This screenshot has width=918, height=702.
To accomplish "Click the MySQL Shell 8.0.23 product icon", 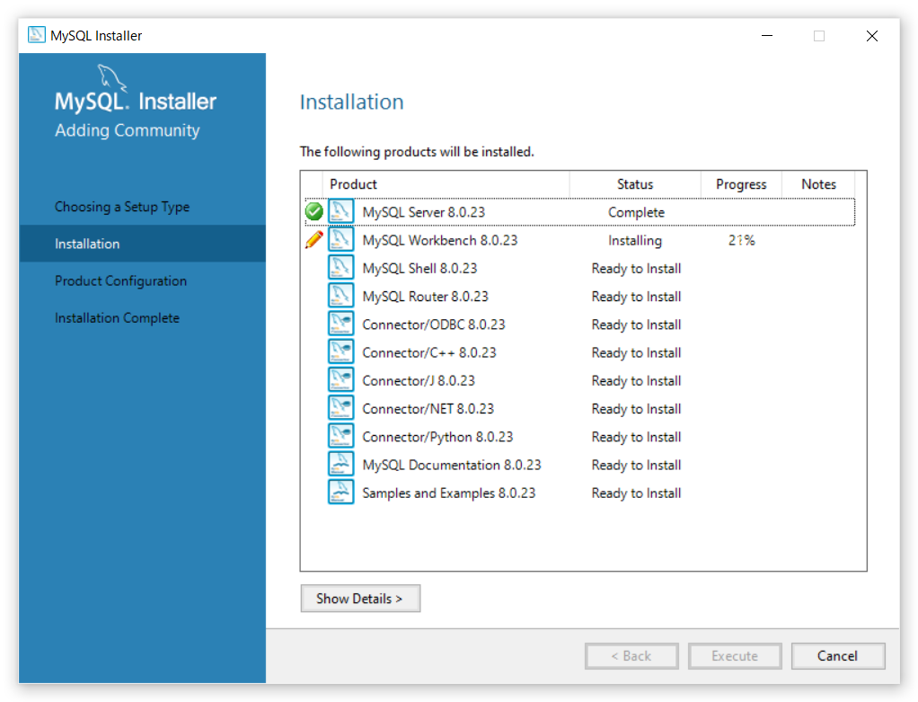I will pos(340,268).
